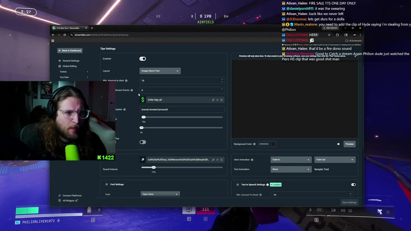The height and width of the screenshot is (231, 411).
Task: Remove the Call of Duty Warzone sound
Action: (x=217, y=159)
